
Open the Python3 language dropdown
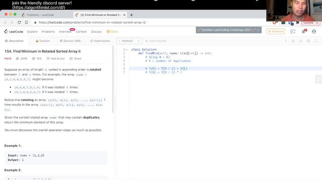[129, 41]
